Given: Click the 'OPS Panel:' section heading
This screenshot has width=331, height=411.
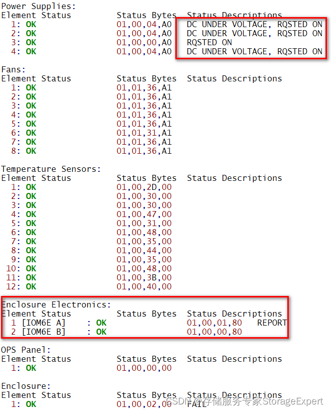Looking at the screenshot, I should tap(26, 350).
